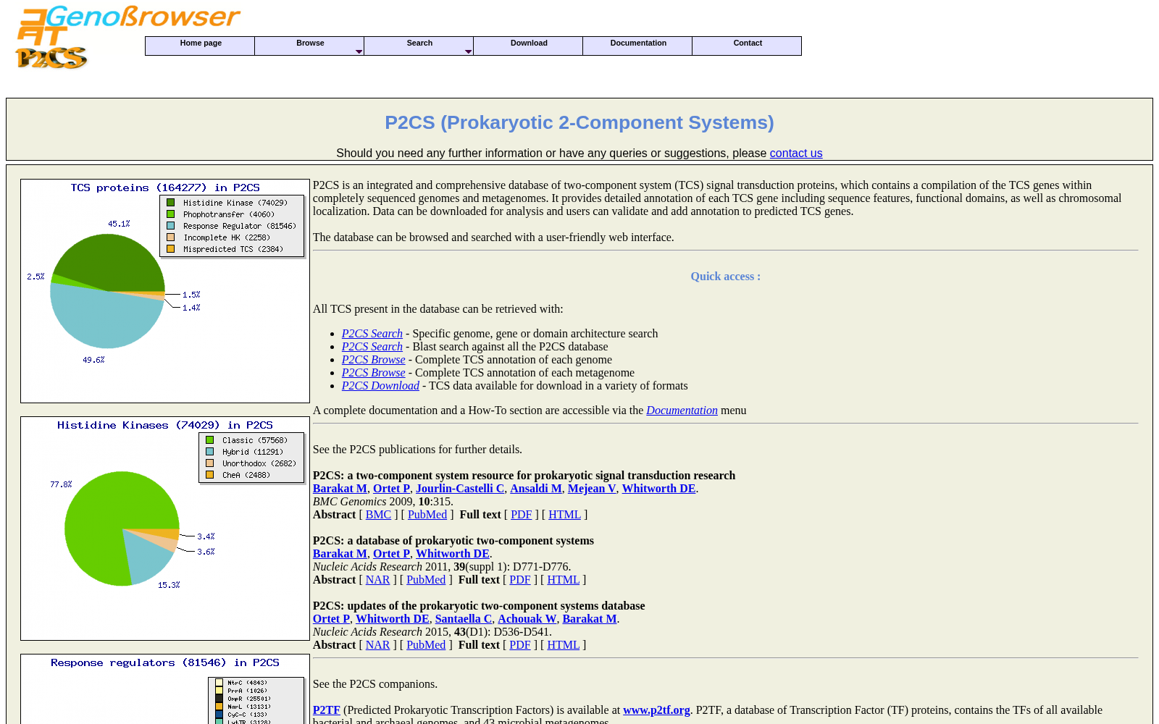
Task: Open PDF full text of 2015 paper
Action: point(520,645)
